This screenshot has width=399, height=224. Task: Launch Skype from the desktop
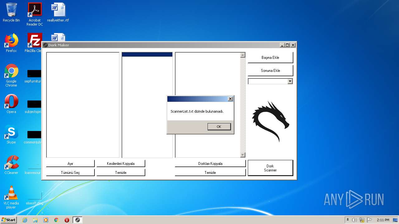click(11, 134)
